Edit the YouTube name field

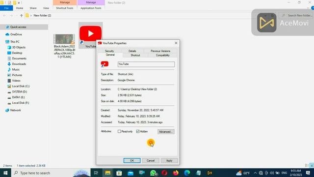tap(146, 64)
